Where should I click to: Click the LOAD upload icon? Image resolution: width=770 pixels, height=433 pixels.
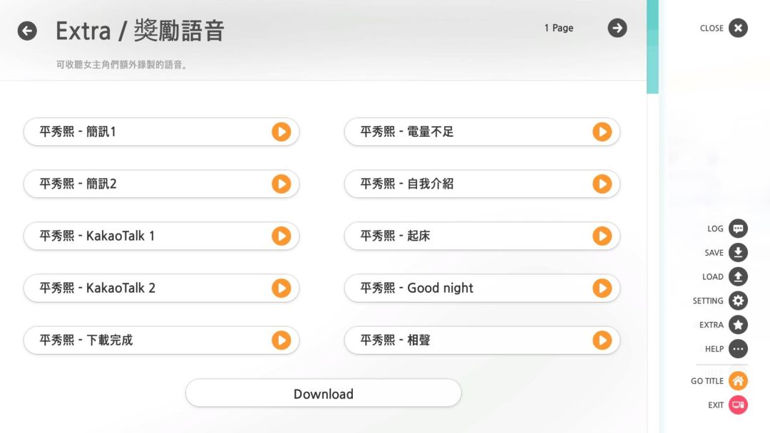(738, 277)
